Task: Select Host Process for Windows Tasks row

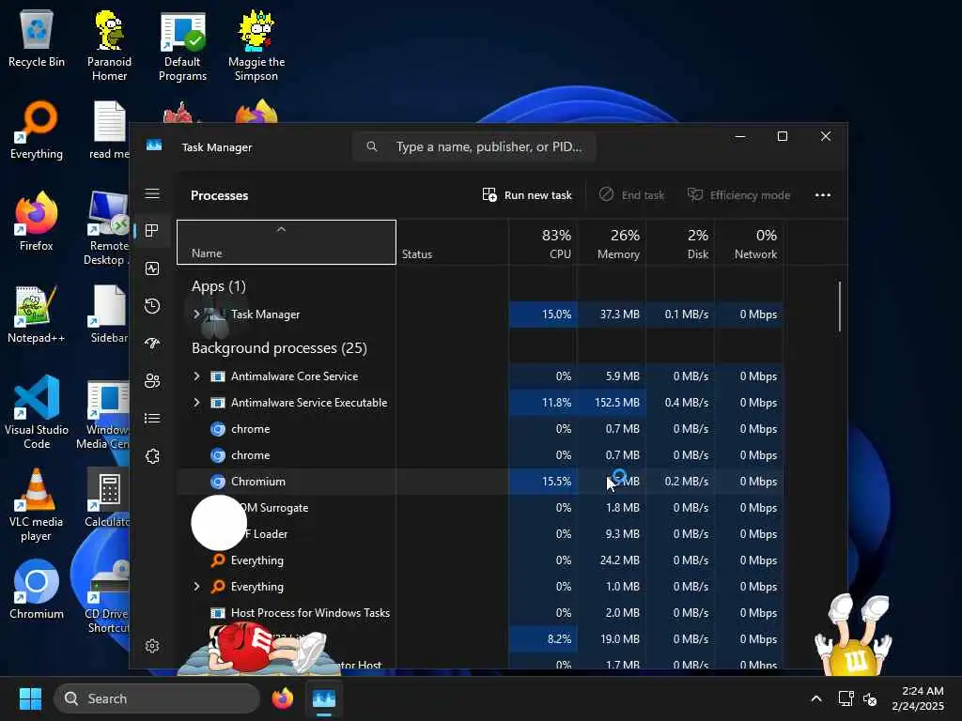Action: [x=480, y=612]
